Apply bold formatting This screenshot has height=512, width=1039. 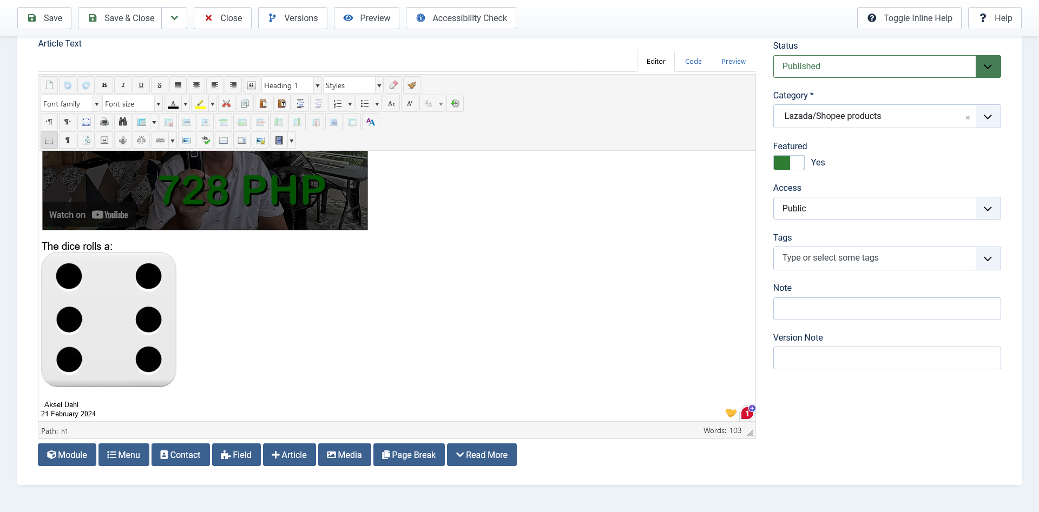pos(104,85)
